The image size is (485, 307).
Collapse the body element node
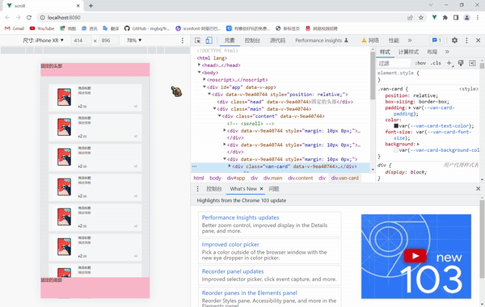coord(199,73)
